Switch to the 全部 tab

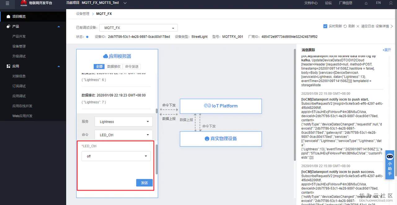point(99,66)
